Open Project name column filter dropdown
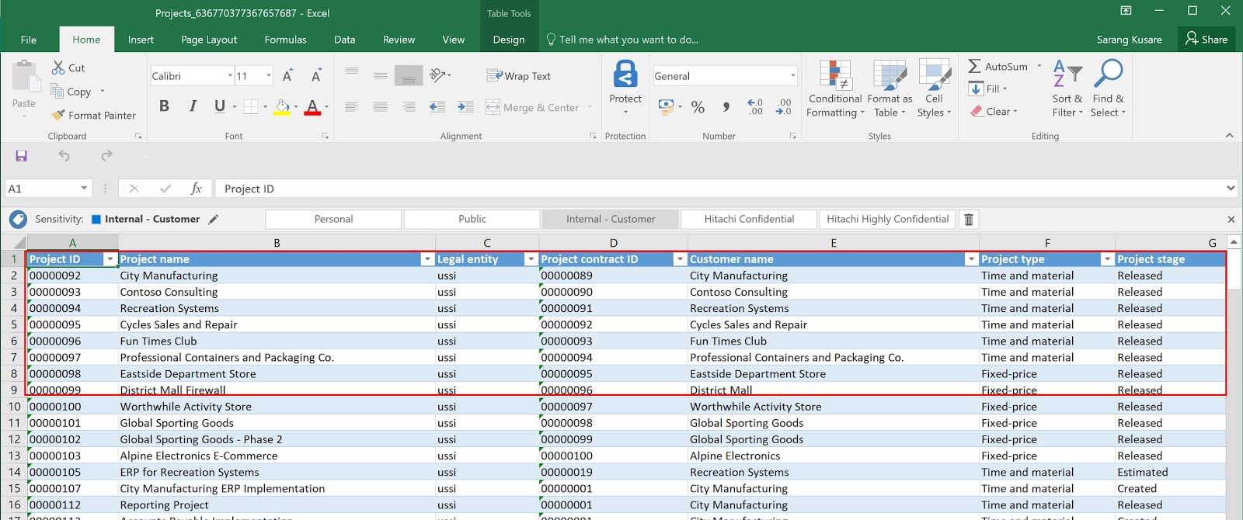The height and width of the screenshot is (520, 1243). (x=427, y=259)
